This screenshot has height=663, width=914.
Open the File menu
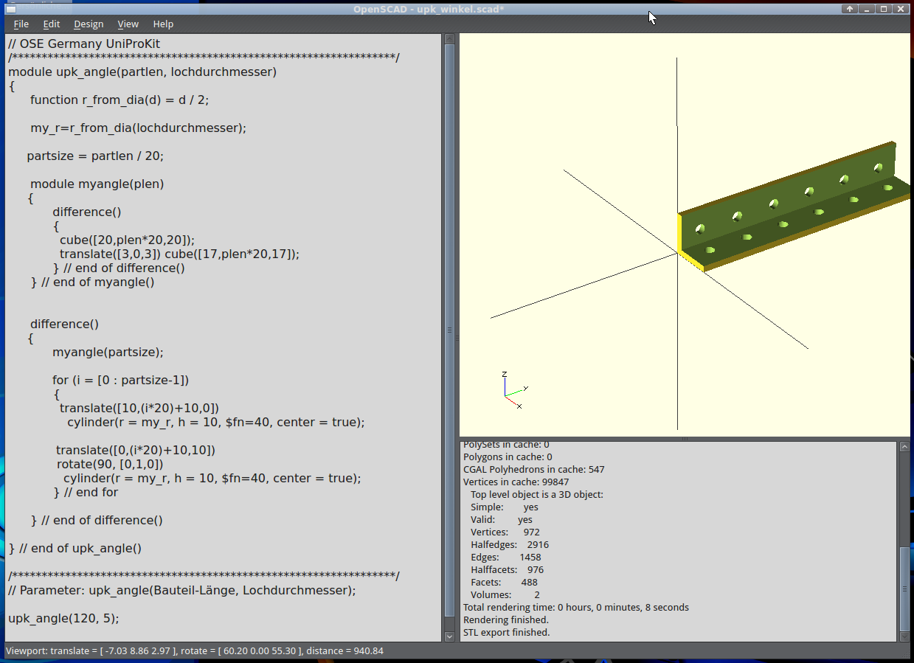(x=21, y=24)
